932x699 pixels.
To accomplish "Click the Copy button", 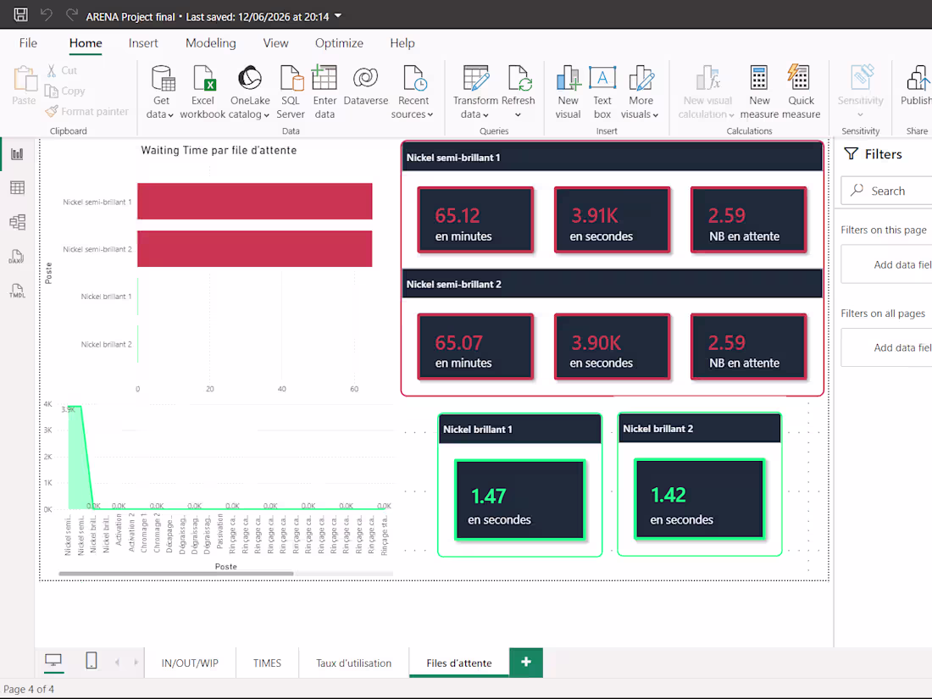I will [x=65, y=91].
